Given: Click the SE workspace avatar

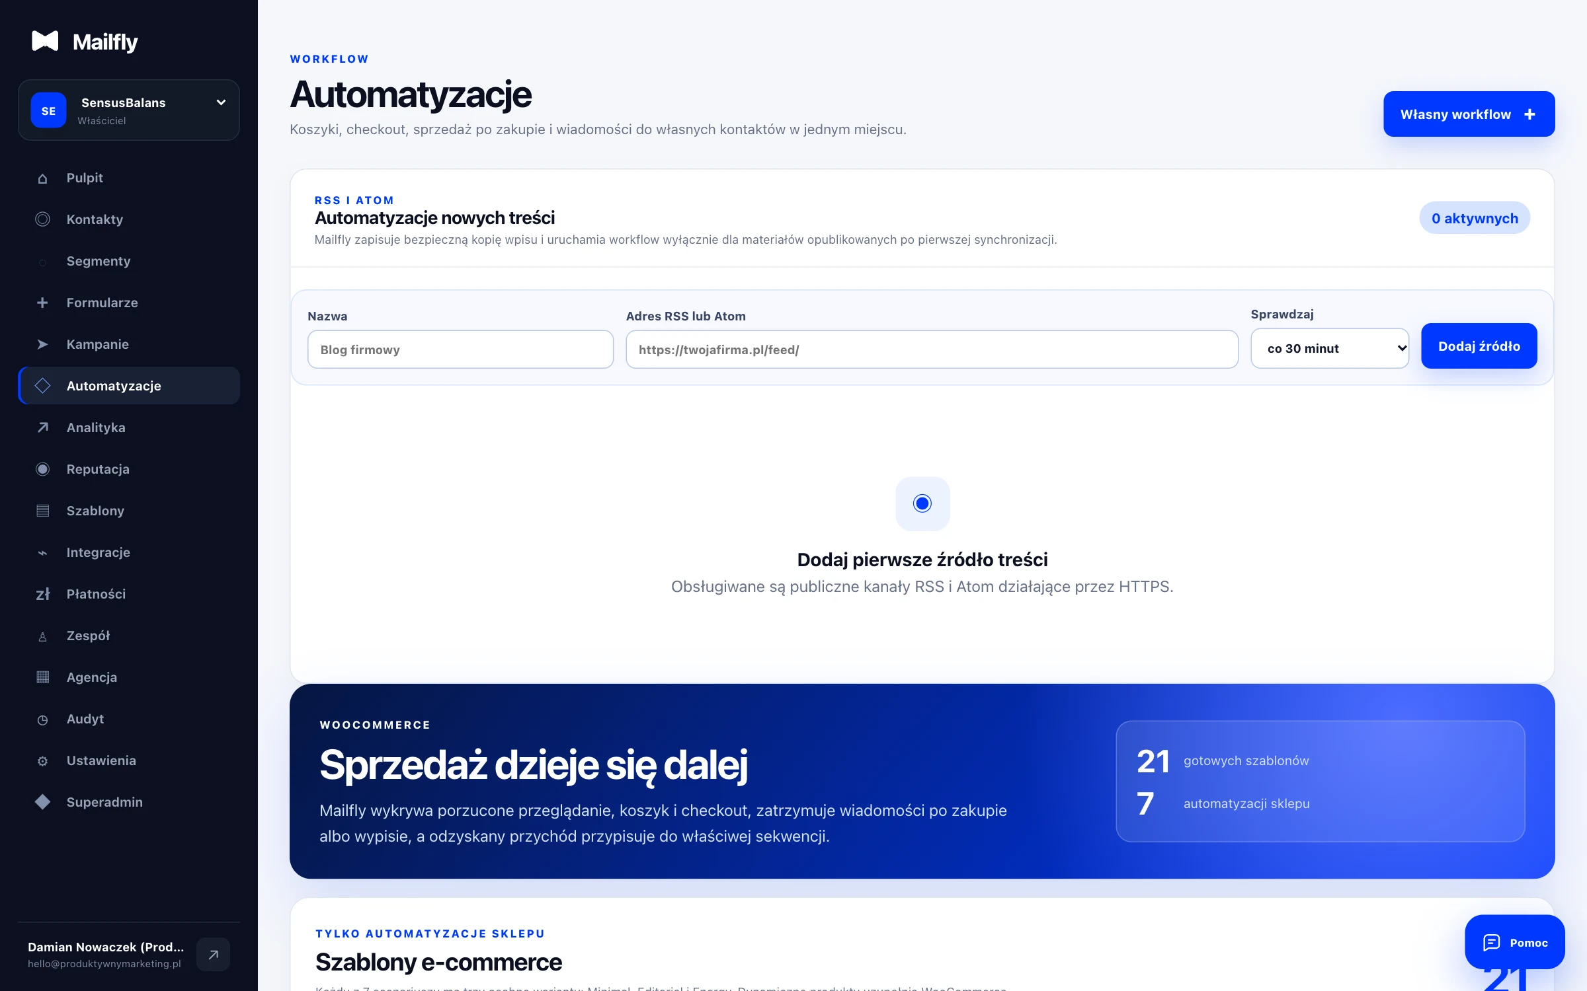Looking at the screenshot, I should coord(48,110).
